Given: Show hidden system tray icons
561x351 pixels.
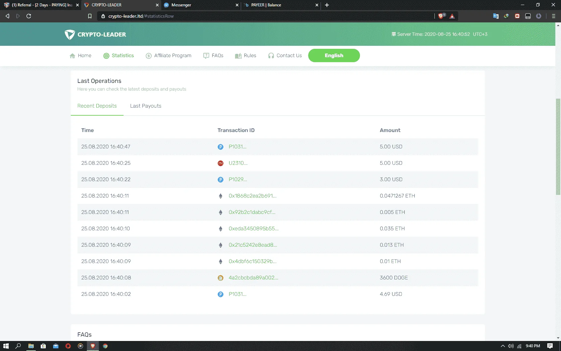Looking at the screenshot, I should point(503,346).
